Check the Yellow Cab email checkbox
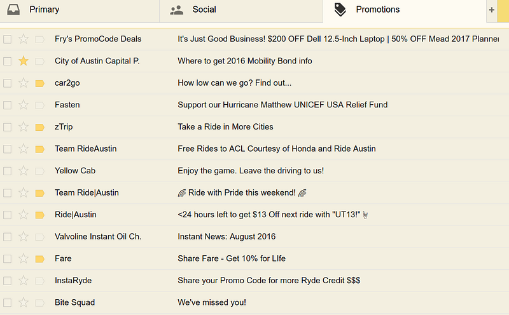 7,171
